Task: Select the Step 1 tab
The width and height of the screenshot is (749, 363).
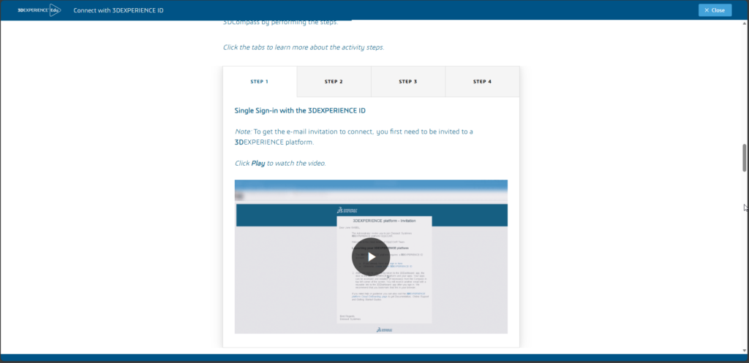Action: (260, 82)
